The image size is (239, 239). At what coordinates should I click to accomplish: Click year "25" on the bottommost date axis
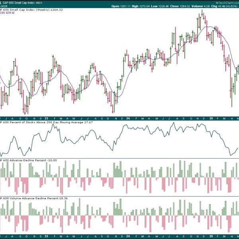211,237
